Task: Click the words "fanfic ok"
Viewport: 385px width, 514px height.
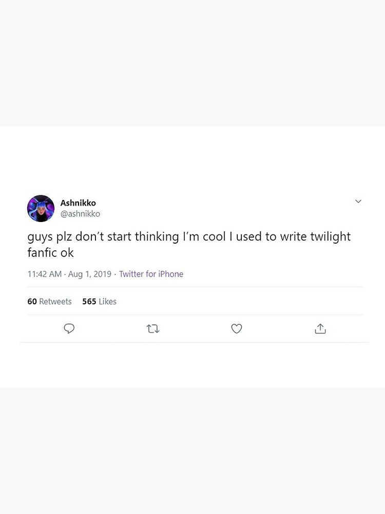Action: coord(50,253)
